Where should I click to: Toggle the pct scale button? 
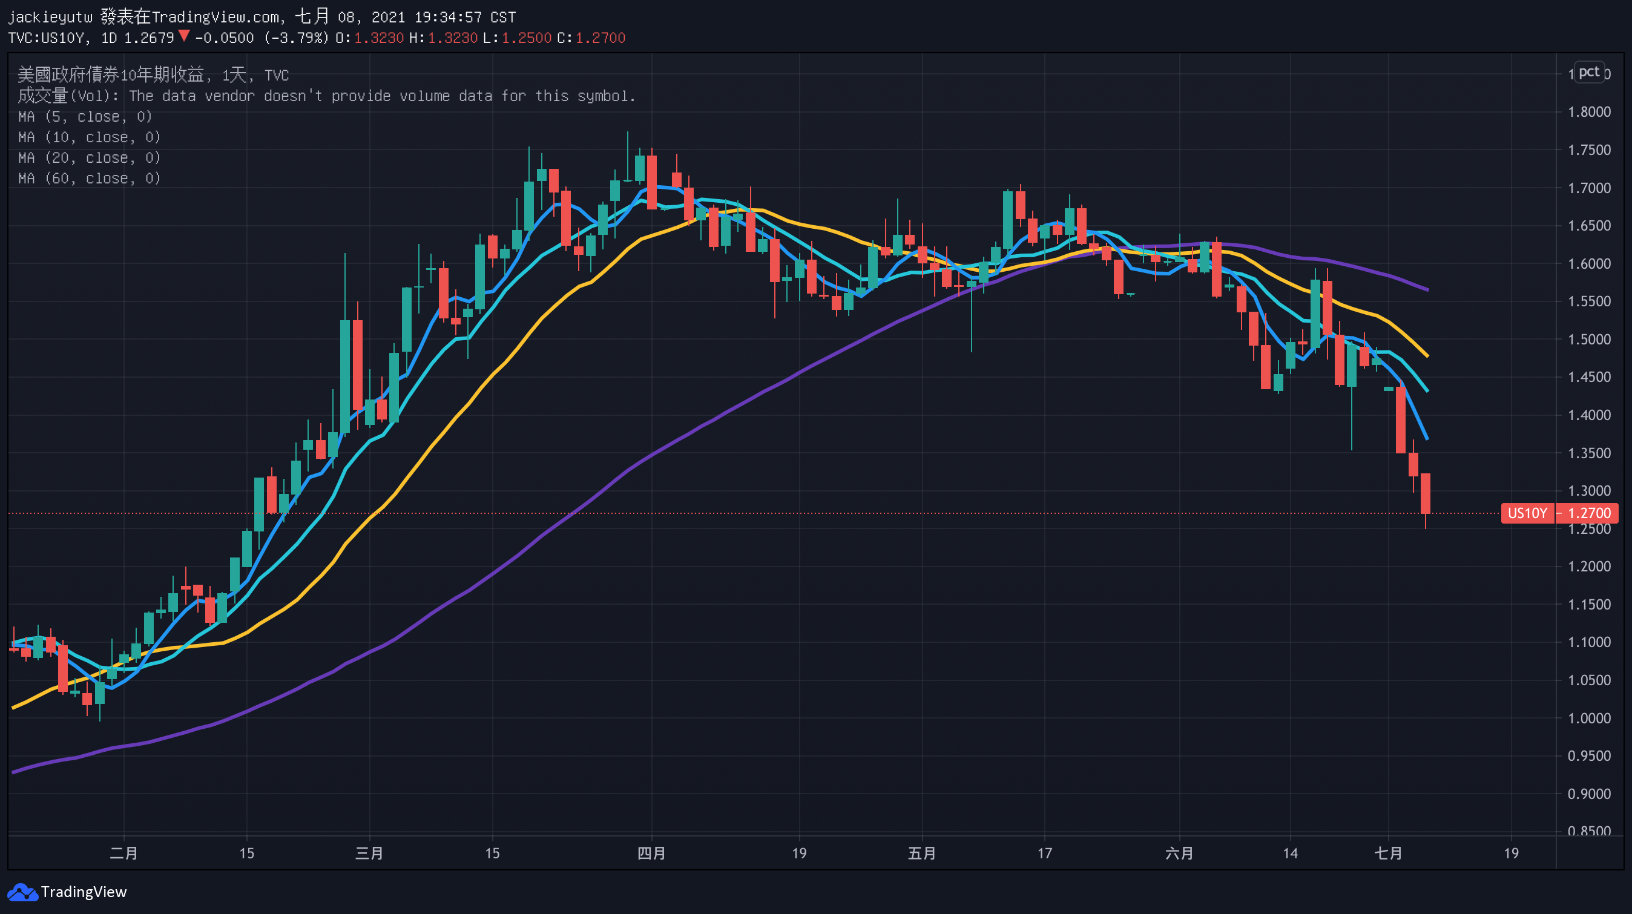pos(1588,72)
